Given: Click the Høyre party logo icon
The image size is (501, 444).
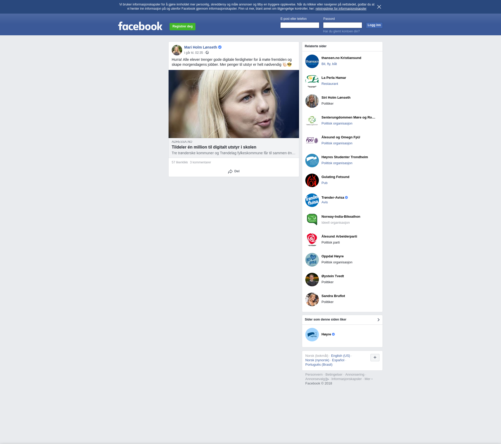Looking at the screenshot, I should coord(312,335).
